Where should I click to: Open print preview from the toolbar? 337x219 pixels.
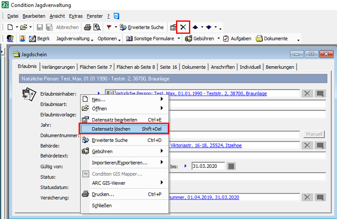coord(97,28)
